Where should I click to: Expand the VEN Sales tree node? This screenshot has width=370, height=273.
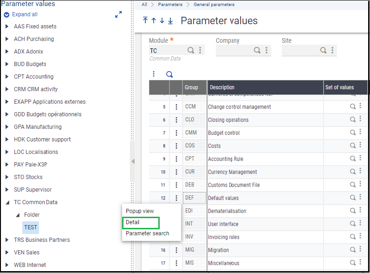coord(7,253)
